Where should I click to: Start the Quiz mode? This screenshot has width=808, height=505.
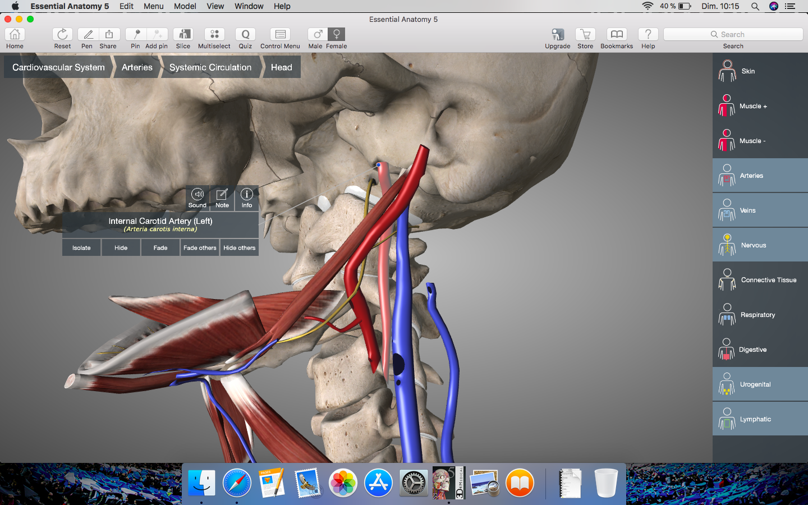245,35
